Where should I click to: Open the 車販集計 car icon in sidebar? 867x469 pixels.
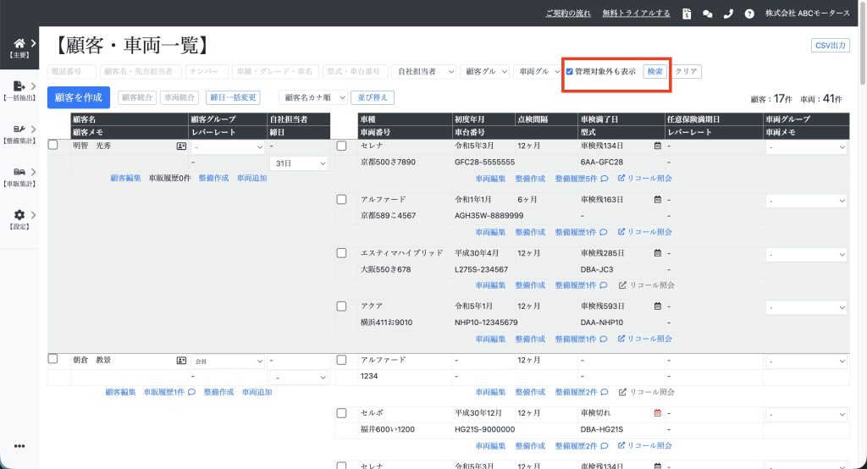[19, 172]
